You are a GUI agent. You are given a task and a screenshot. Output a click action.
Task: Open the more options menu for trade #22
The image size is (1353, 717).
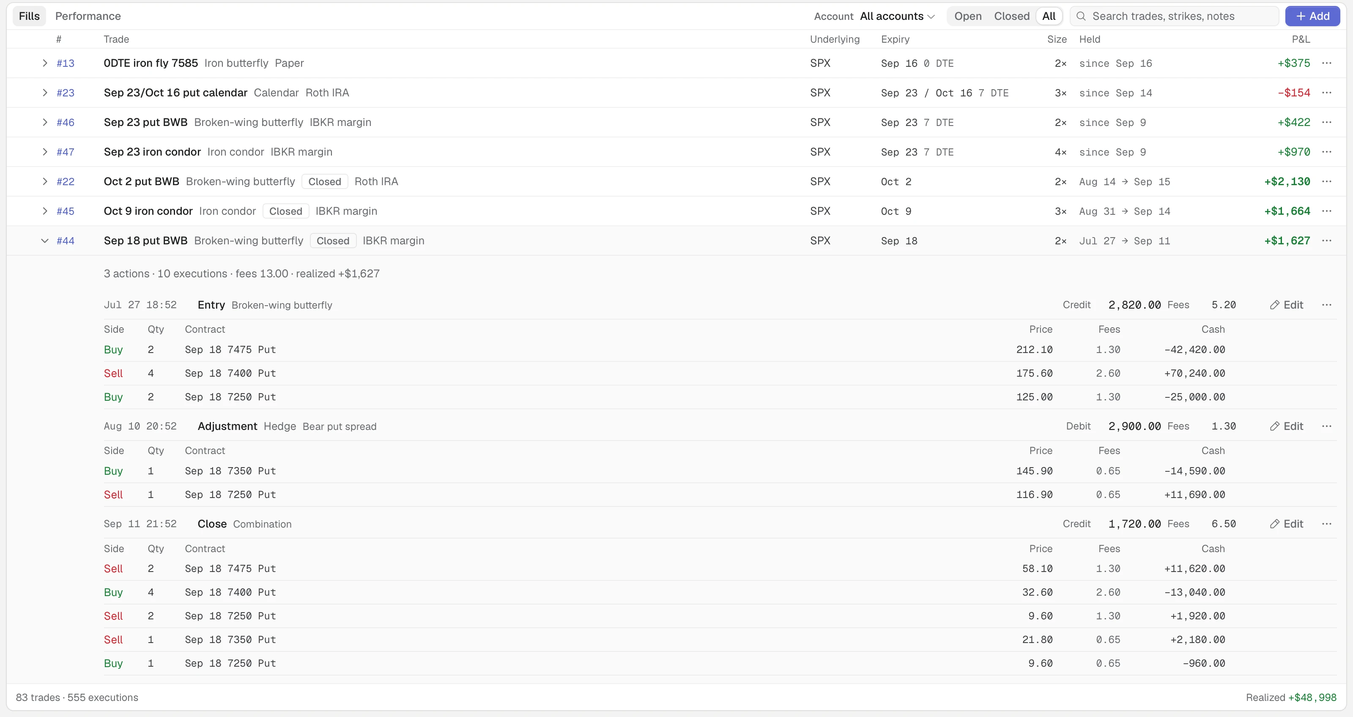1326,181
